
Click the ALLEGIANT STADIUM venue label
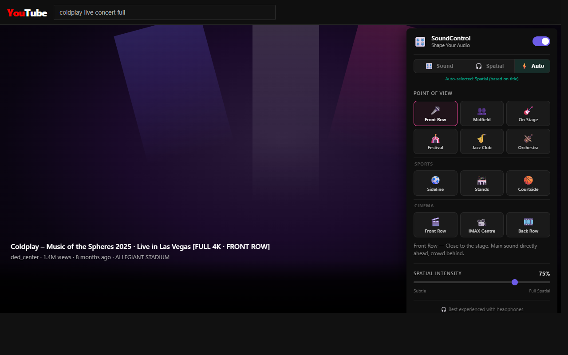pos(142,257)
